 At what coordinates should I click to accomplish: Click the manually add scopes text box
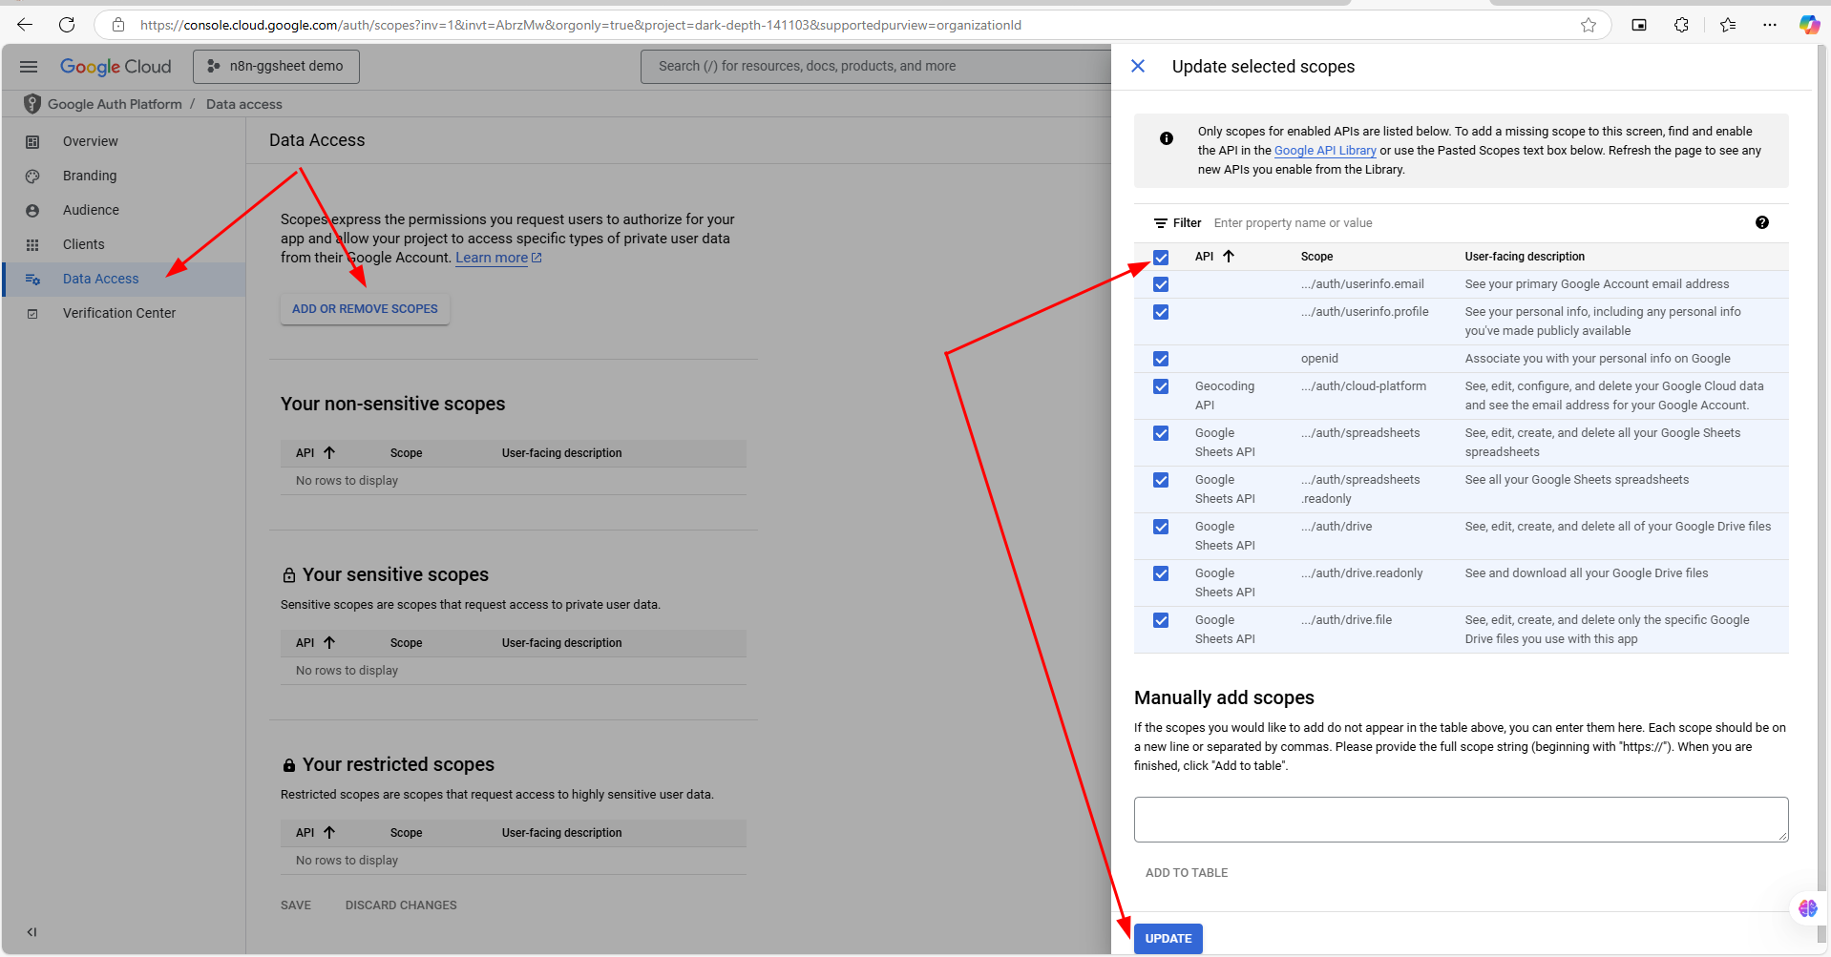pos(1461,820)
